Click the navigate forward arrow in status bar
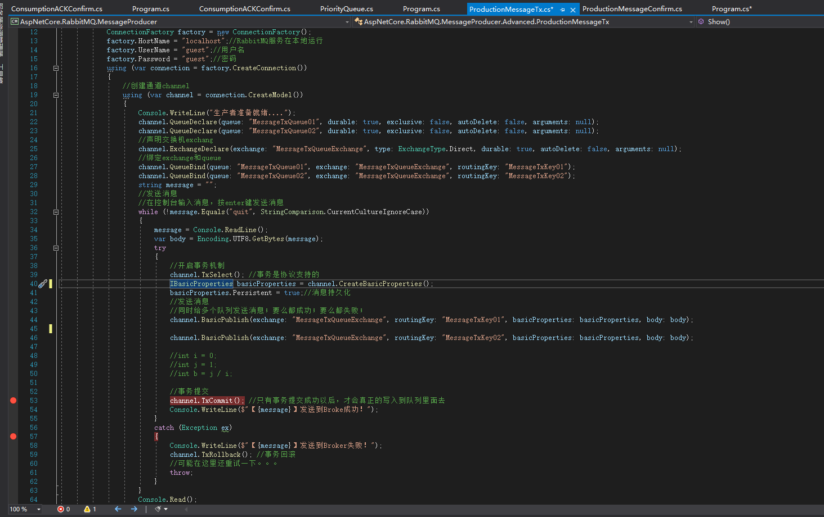The height and width of the screenshot is (517, 824). point(133,509)
